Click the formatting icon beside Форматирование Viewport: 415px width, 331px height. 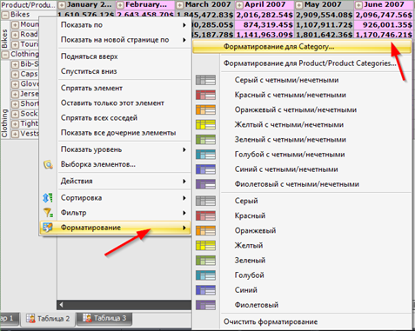pyautogui.click(x=48, y=228)
